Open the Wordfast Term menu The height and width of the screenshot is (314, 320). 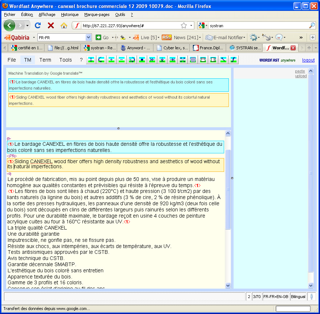click(45, 60)
